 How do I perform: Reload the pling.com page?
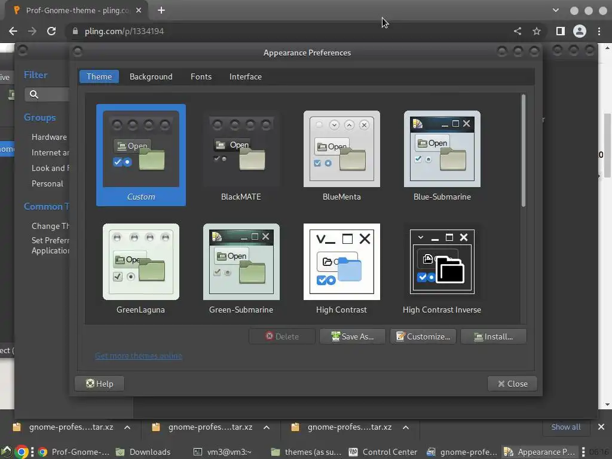pyautogui.click(x=51, y=31)
